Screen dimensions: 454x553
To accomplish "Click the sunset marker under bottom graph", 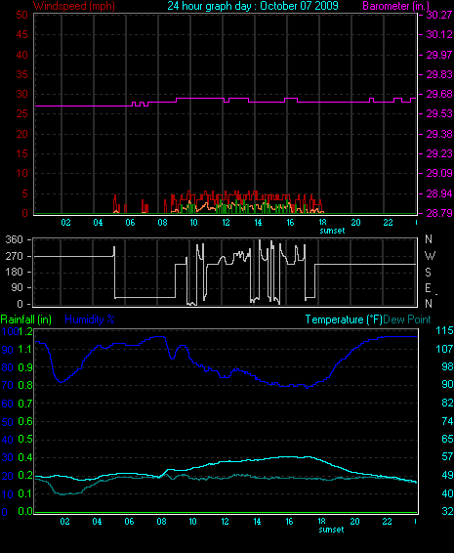I will click(x=331, y=530).
